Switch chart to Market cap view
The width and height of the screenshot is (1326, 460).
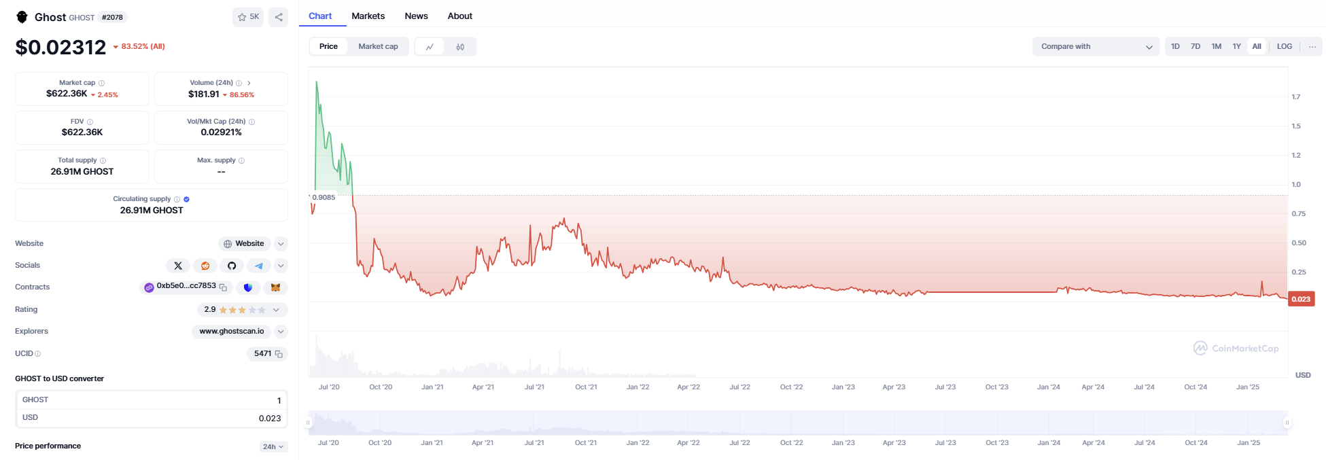coord(378,47)
